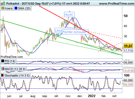
Task: Click the aug label on time axis
Action: pyautogui.click(x=33, y=96)
